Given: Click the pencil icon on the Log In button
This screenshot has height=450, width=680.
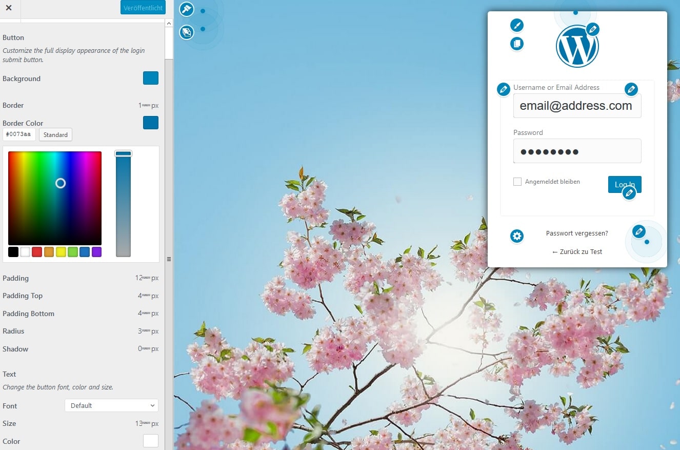Looking at the screenshot, I should coord(629,193).
